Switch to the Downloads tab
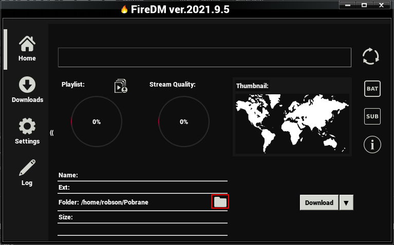Viewport: 394px width, 245px height. coord(27,90)
